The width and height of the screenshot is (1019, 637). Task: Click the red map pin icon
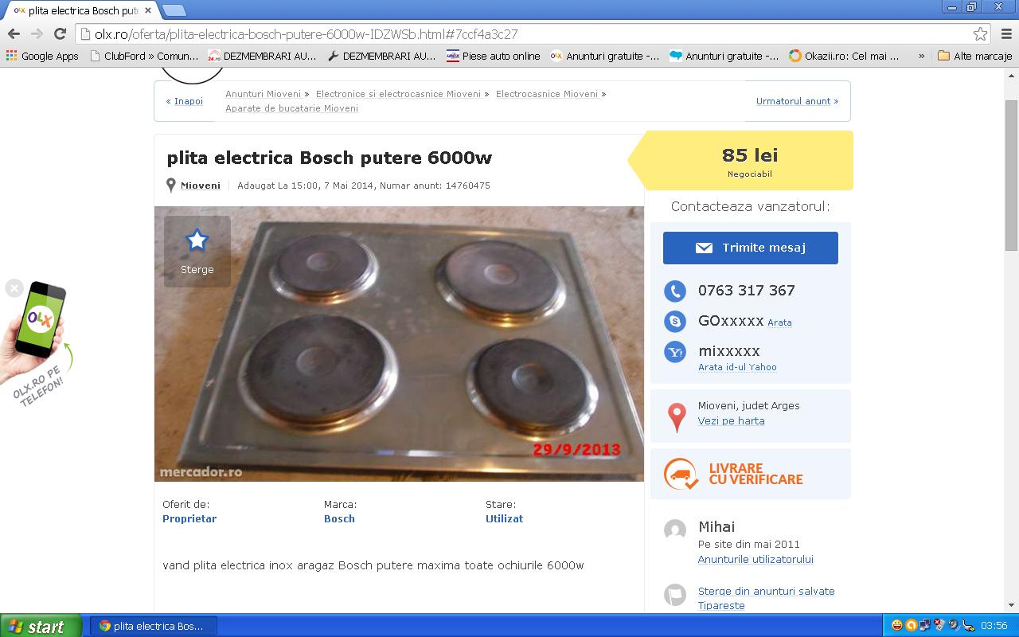676,417
